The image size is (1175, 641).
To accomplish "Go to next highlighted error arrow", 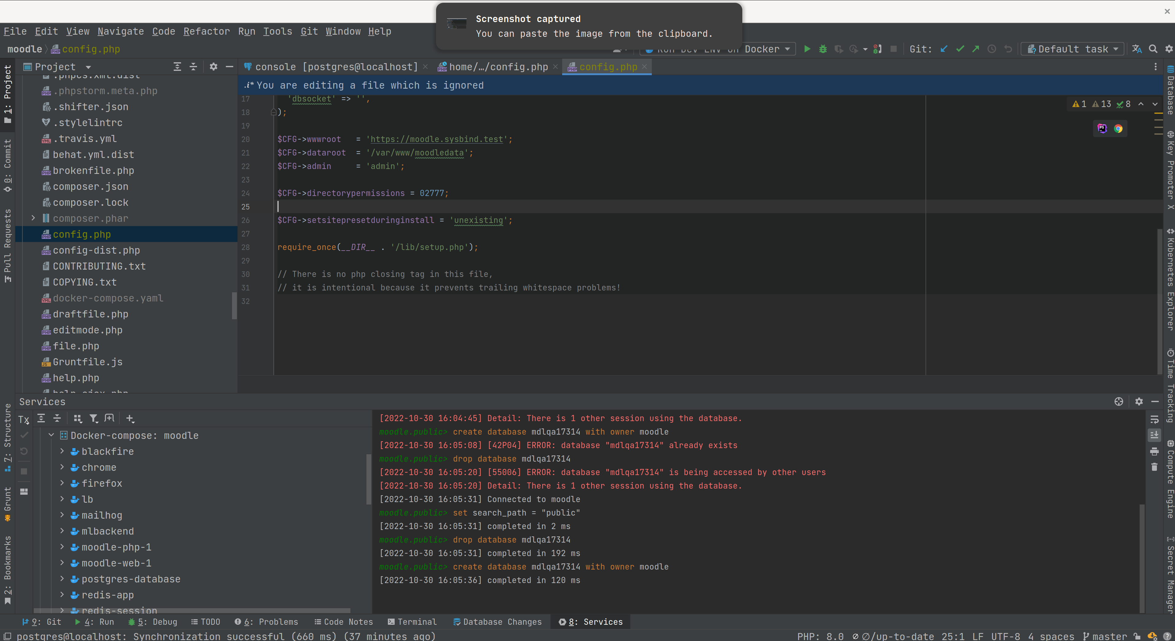I will pos(1155,104).
